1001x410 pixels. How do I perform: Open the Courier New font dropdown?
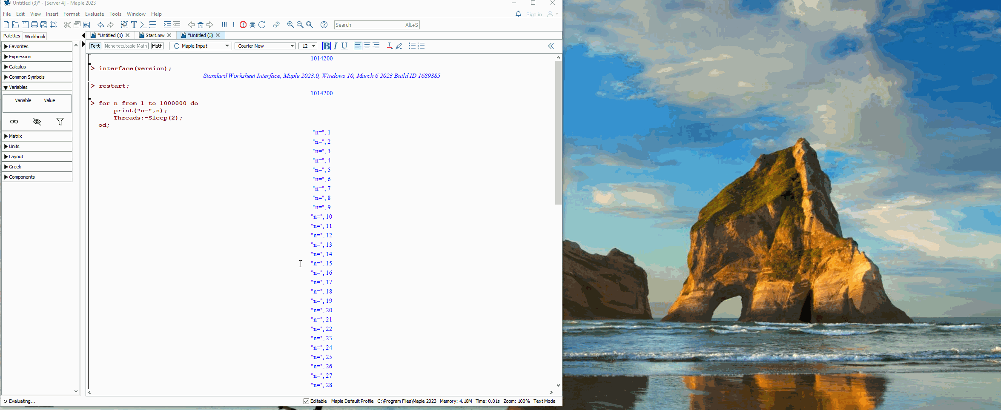click(265, 46)
